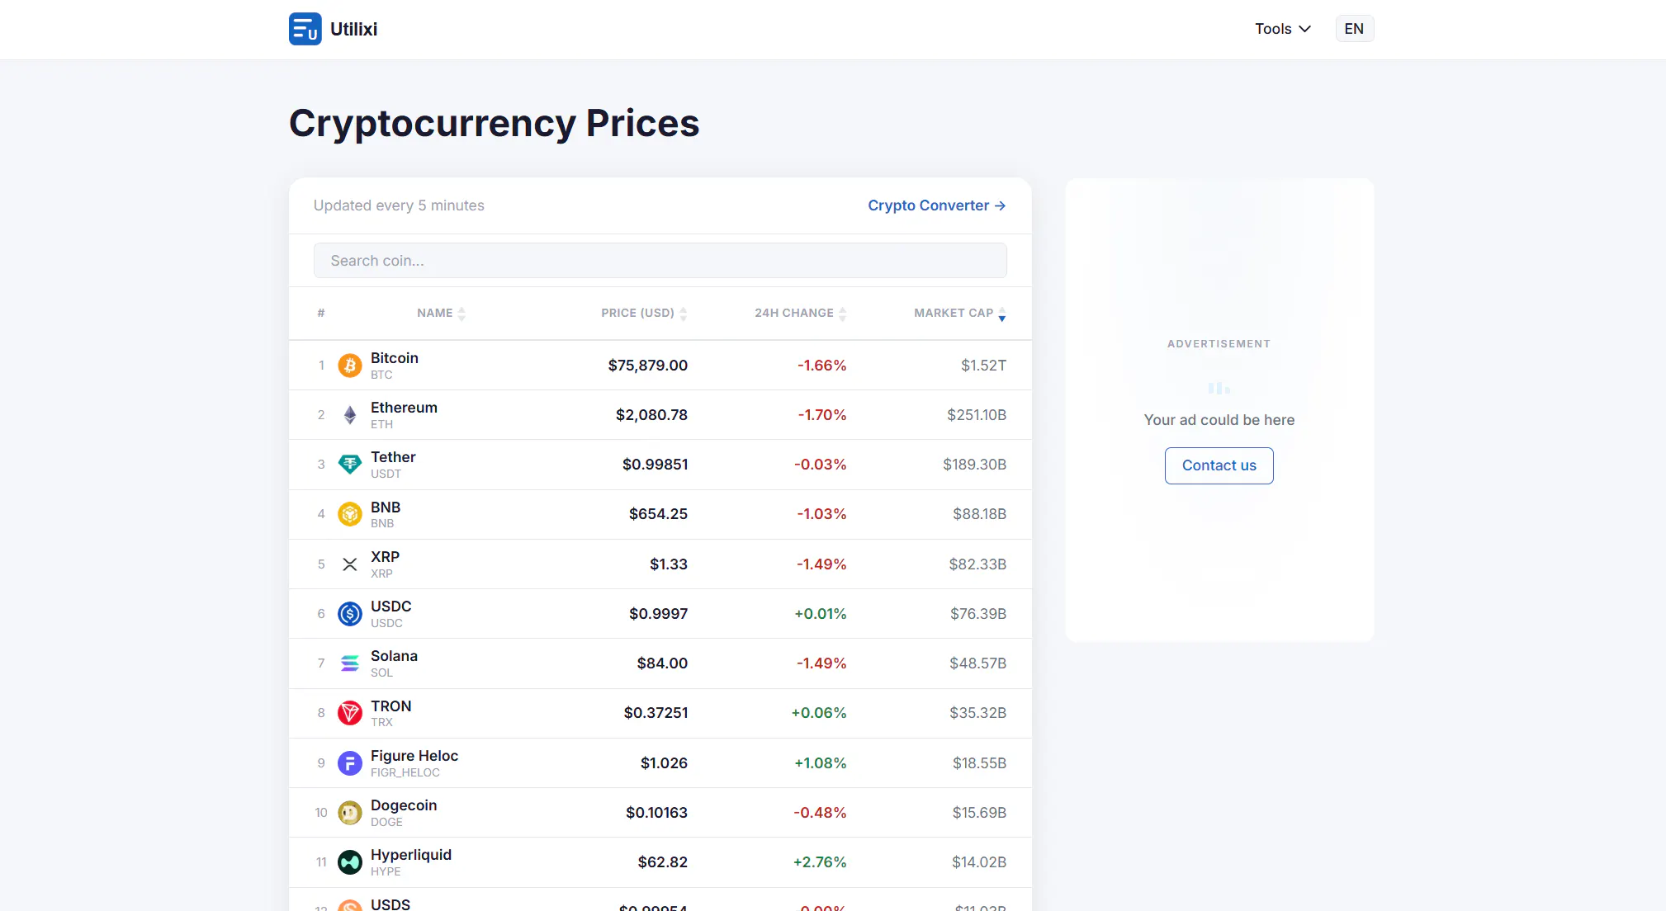The height and width of the screenshot is (911, 1666).
Task: Select the Figure Heloc name text
Action: coord(414,756)
